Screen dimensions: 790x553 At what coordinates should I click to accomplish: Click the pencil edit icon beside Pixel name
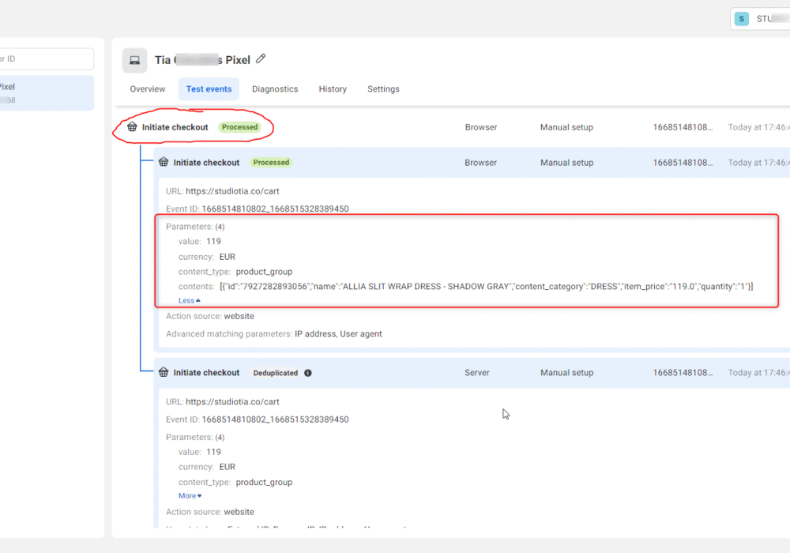click(x=261, y=59)
